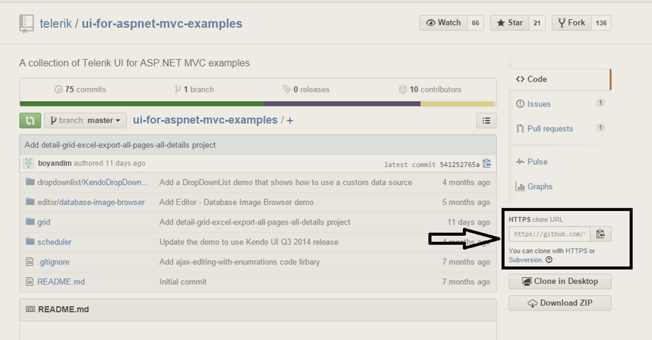Switch clone method to Subversion link
Viewport: 652px width, 340px height.
pyautogui.click(x=525, y=260)
